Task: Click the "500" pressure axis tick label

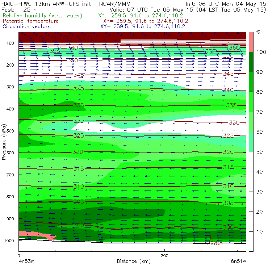Action: point(10,131)
